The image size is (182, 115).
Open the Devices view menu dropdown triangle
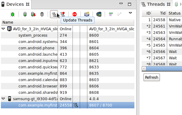[x=130, y=13]
